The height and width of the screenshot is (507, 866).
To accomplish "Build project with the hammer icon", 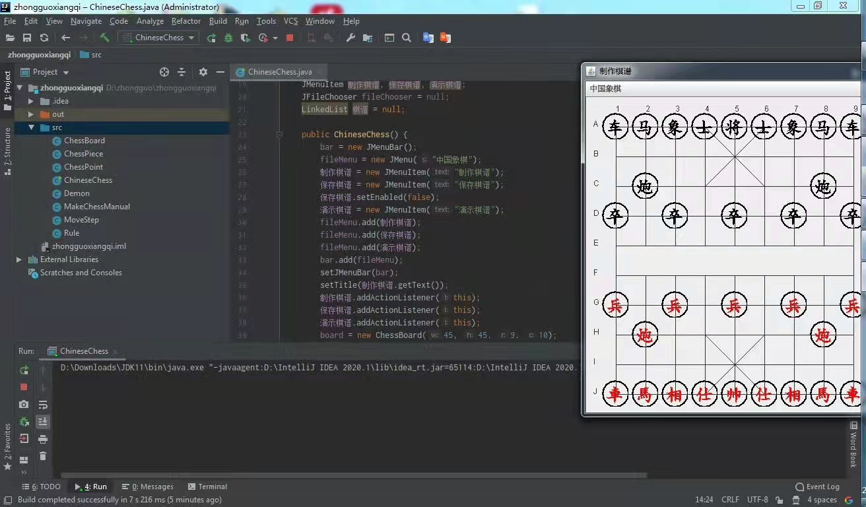I will pos(105,38).
